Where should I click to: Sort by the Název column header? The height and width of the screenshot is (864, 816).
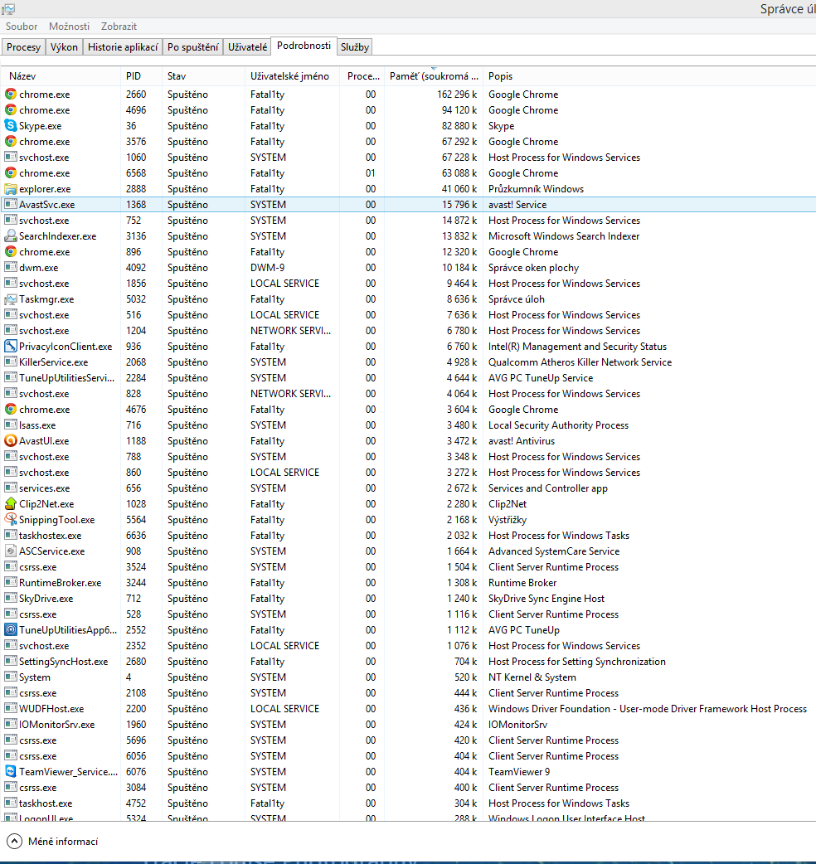61,76
